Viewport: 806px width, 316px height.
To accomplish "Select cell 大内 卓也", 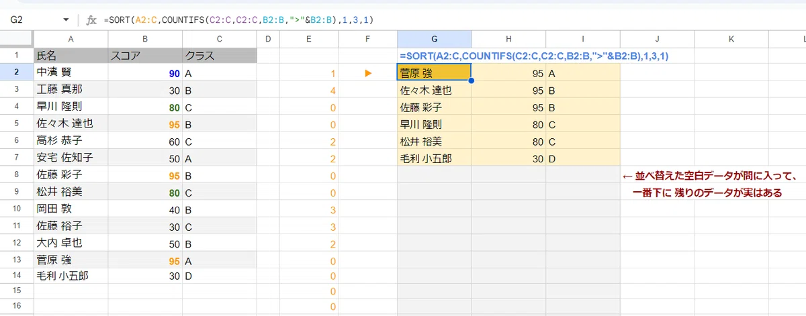I will click(x=71, y=244).
